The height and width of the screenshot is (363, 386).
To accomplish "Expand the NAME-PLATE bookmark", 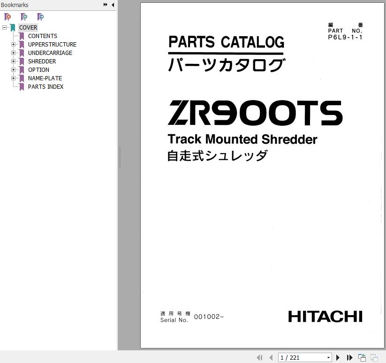I will click(x=13, y=78).
